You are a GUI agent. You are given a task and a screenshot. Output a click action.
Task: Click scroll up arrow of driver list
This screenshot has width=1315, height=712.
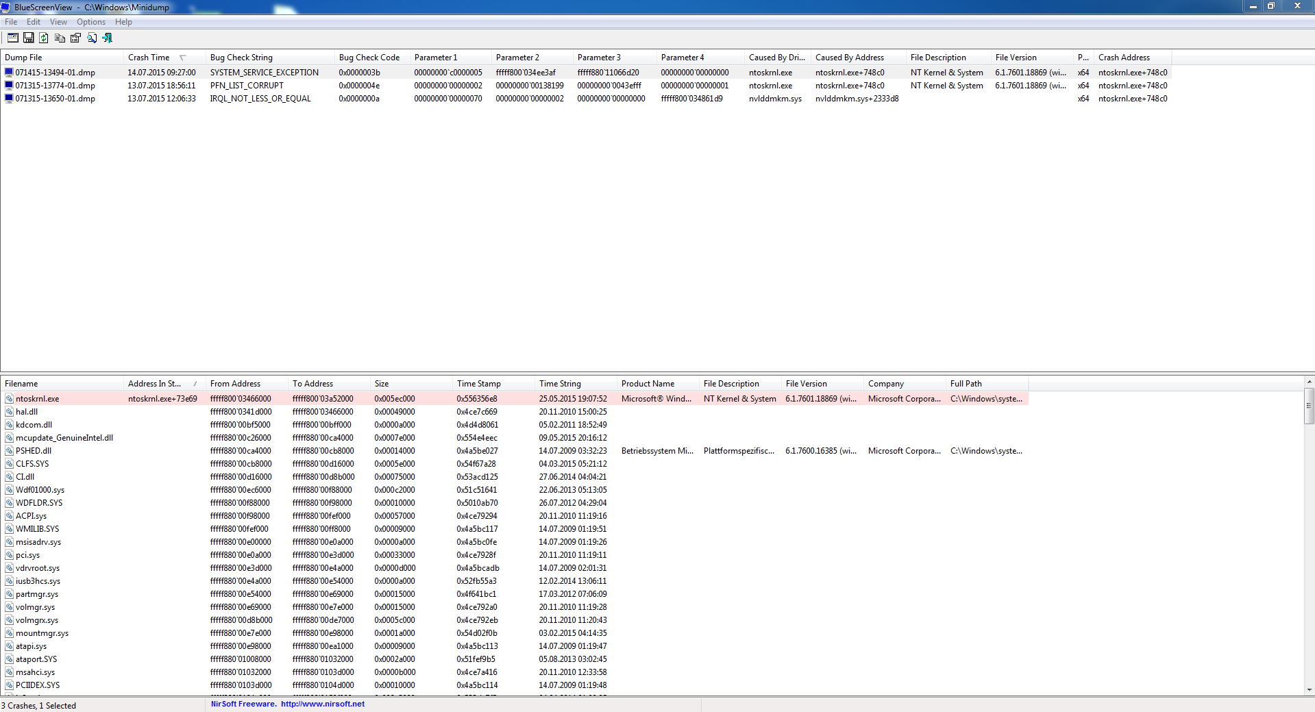click(x=1309, y=382)
